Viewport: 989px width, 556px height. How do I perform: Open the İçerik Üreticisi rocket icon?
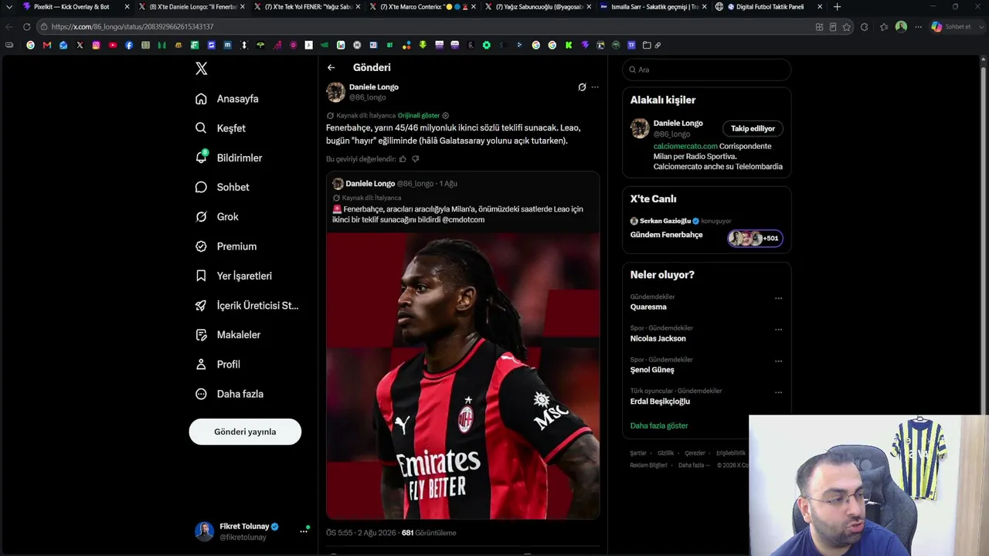pos(201,305)
